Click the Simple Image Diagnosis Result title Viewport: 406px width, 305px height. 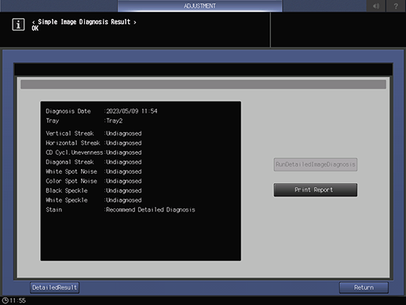coord(84,22)
